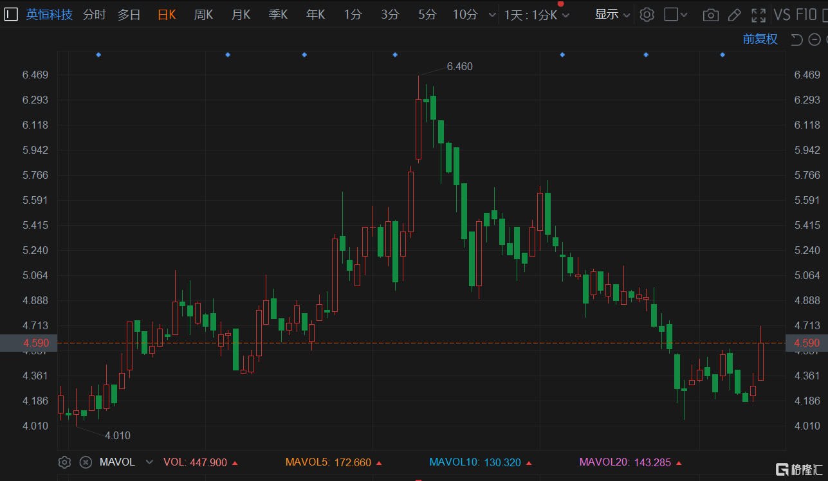Click the 前复权 price adjustment link
The width and height of the screenshot is (828, 481).
760,39
